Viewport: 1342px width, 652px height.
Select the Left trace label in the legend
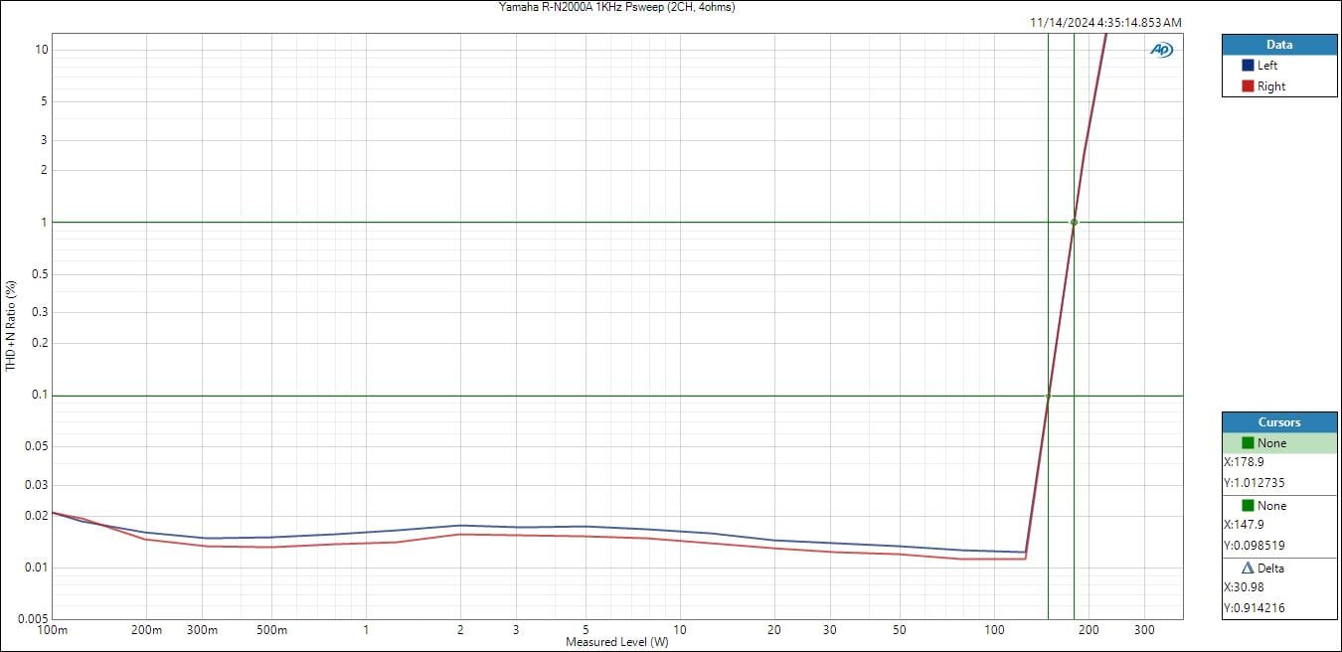(x=1267, y=66)
